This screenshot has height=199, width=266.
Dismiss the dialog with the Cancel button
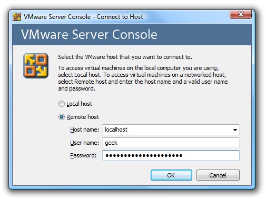point(218,175)
